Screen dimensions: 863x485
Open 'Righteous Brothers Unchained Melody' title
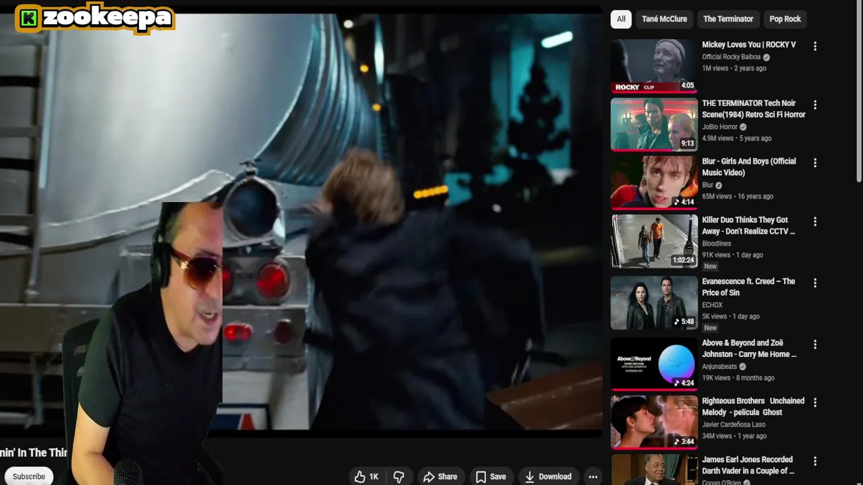click(753, 406)
